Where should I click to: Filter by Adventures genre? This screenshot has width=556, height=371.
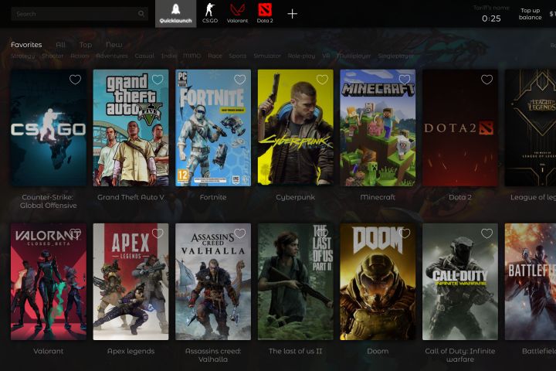(112, 56)
